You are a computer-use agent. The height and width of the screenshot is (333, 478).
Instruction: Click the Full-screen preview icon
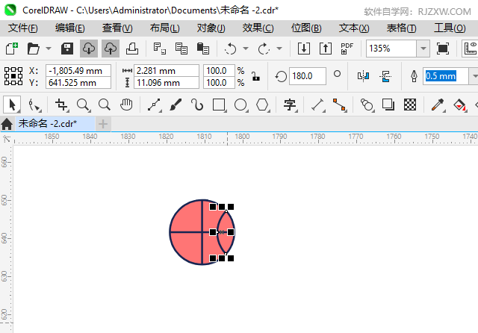(443, 49)
